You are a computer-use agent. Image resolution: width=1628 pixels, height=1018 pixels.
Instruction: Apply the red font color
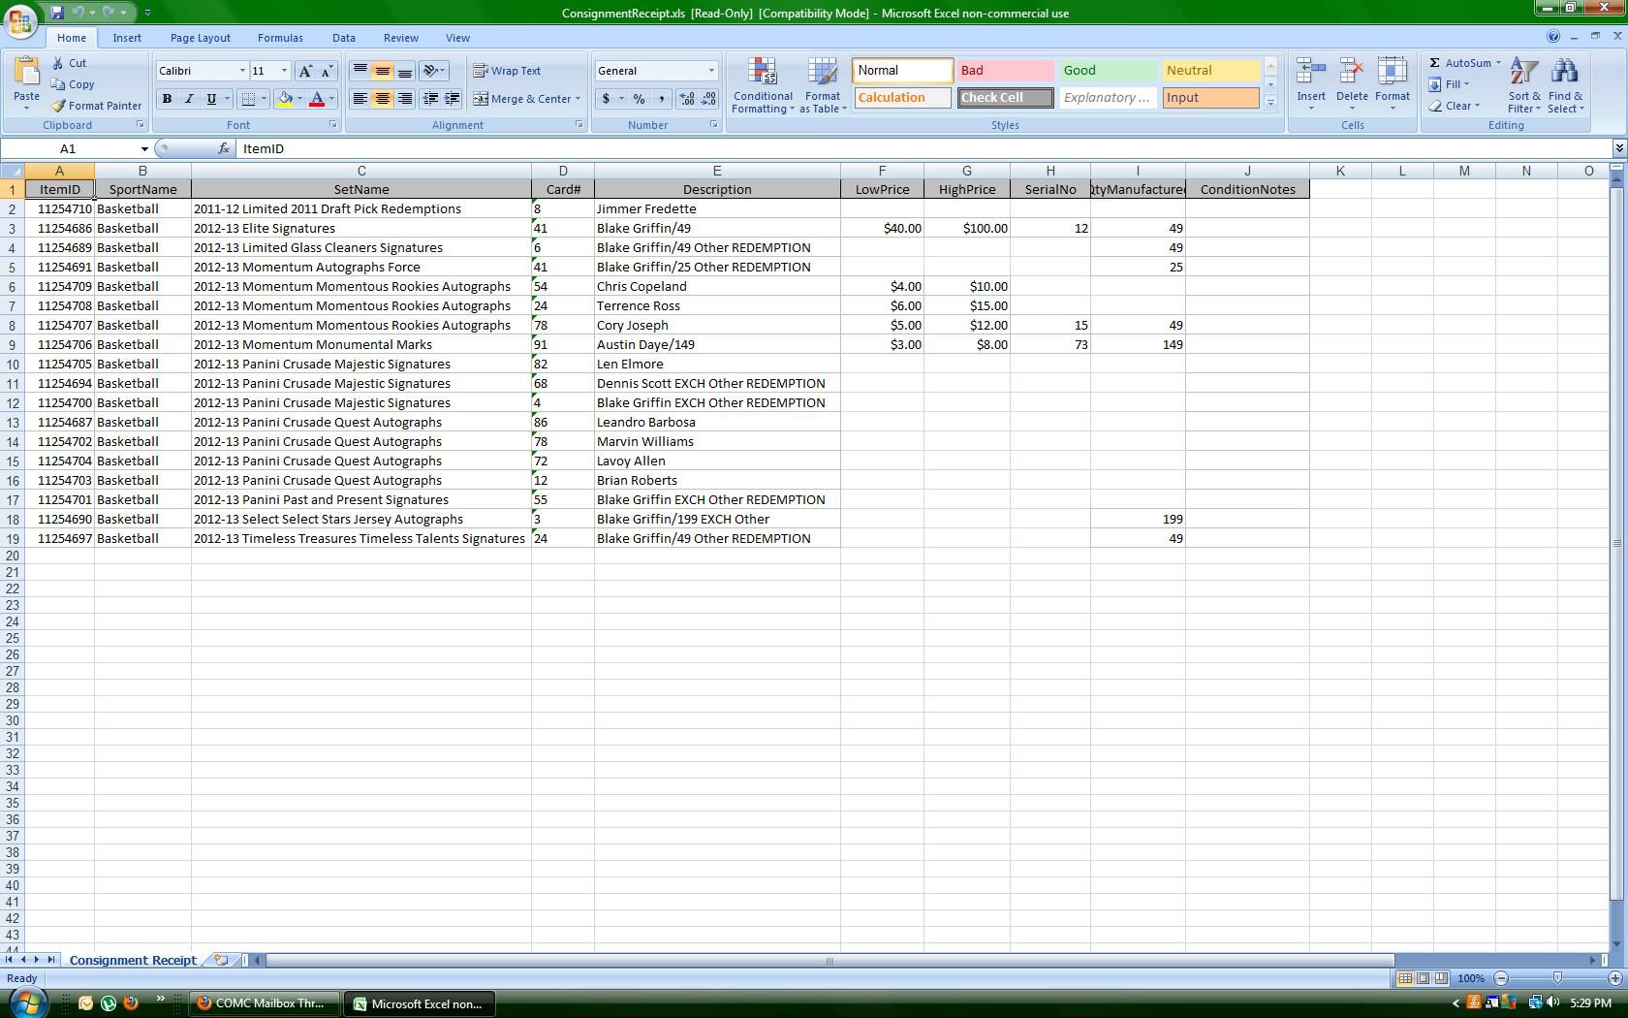tap(316, 99)
